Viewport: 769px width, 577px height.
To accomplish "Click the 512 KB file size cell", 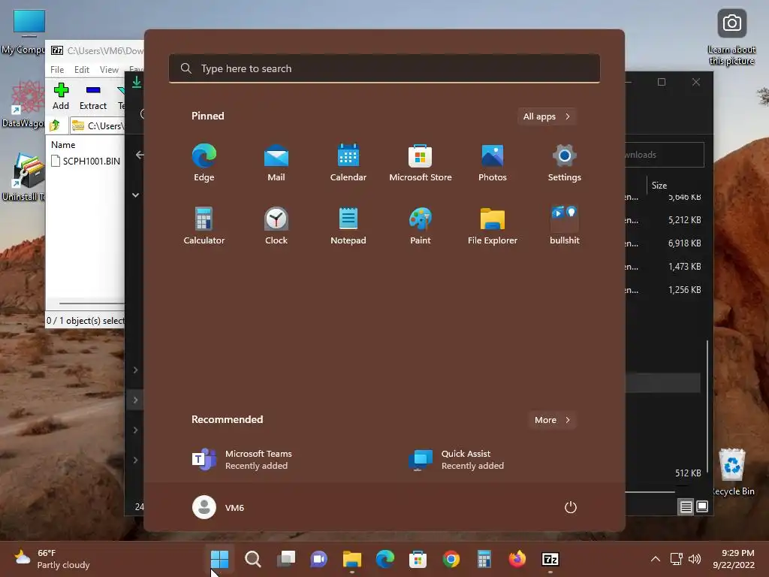I will click(688, 473).
